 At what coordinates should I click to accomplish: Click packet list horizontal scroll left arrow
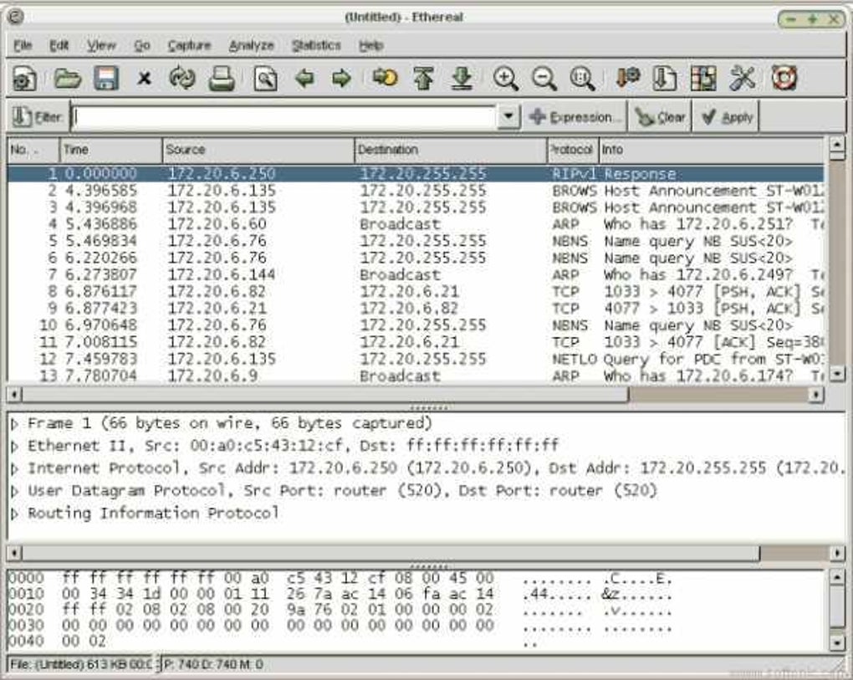tap(15, 395)
